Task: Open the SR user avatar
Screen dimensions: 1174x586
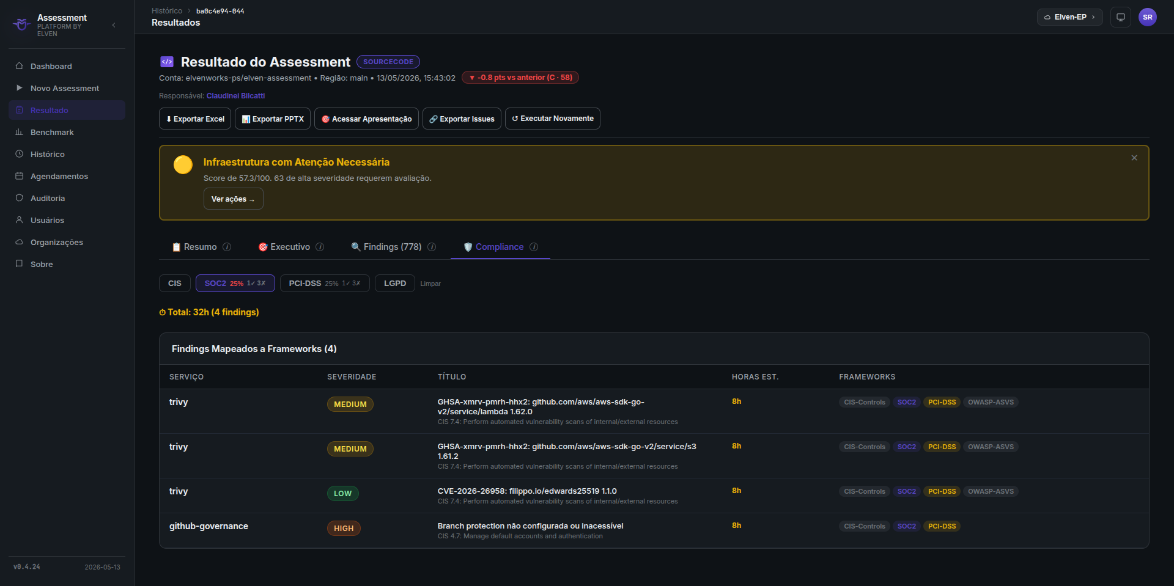Action: tap(1148, 17)
